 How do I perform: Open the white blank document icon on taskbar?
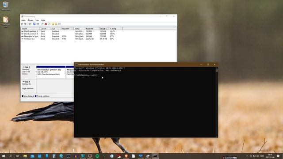(134, 156)
